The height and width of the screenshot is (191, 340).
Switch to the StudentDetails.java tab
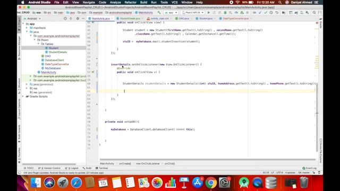pyautogui.click(x=130, y=19)
